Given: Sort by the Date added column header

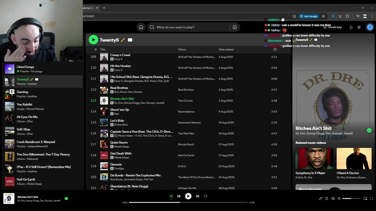Looking at the screenshot, I should coord(226,50).
